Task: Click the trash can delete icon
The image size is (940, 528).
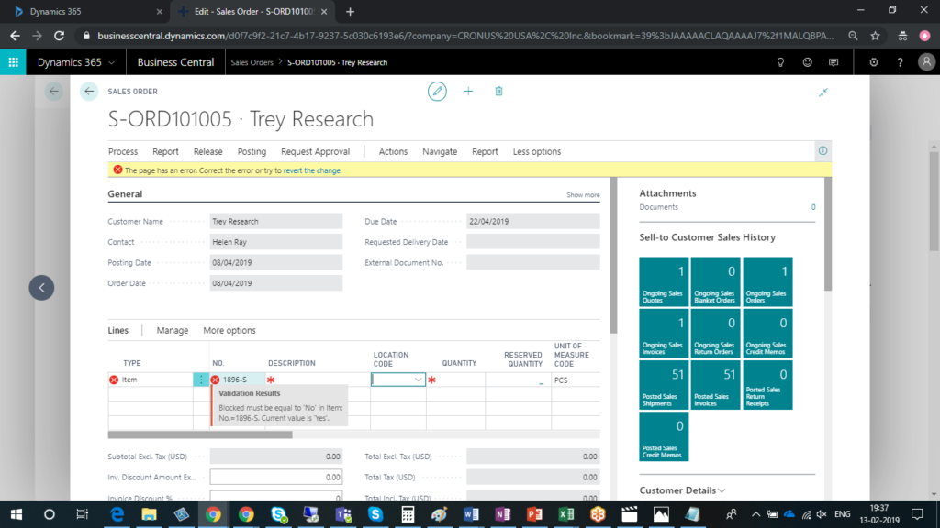Action: [498, 91]
